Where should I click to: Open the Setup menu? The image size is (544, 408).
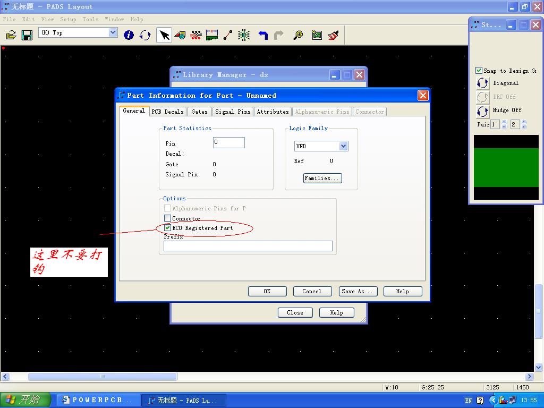[x=68, y=19]
